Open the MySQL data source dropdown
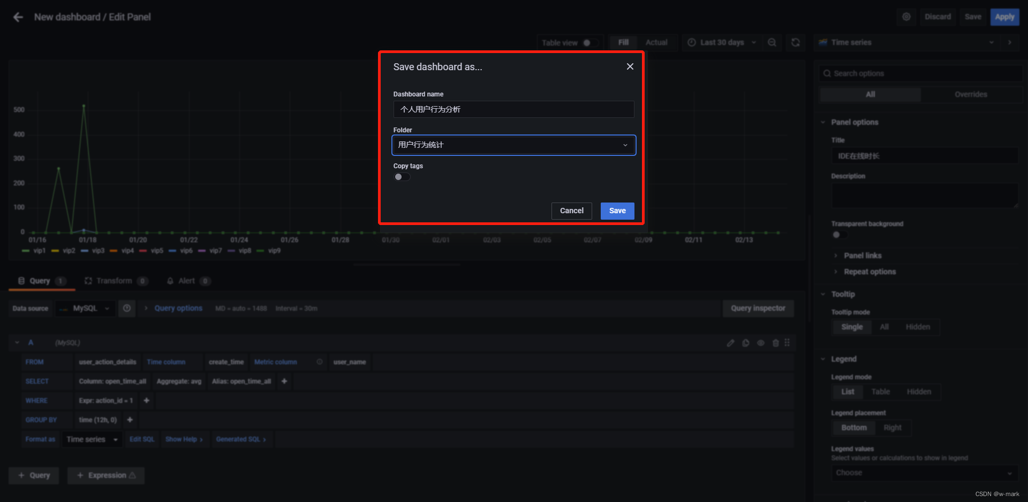 [x=86, y=308]
